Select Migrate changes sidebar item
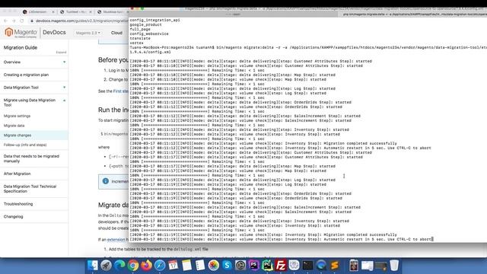Image resolution: width=487 pixels, height=274 pixels. pos(18,135)
